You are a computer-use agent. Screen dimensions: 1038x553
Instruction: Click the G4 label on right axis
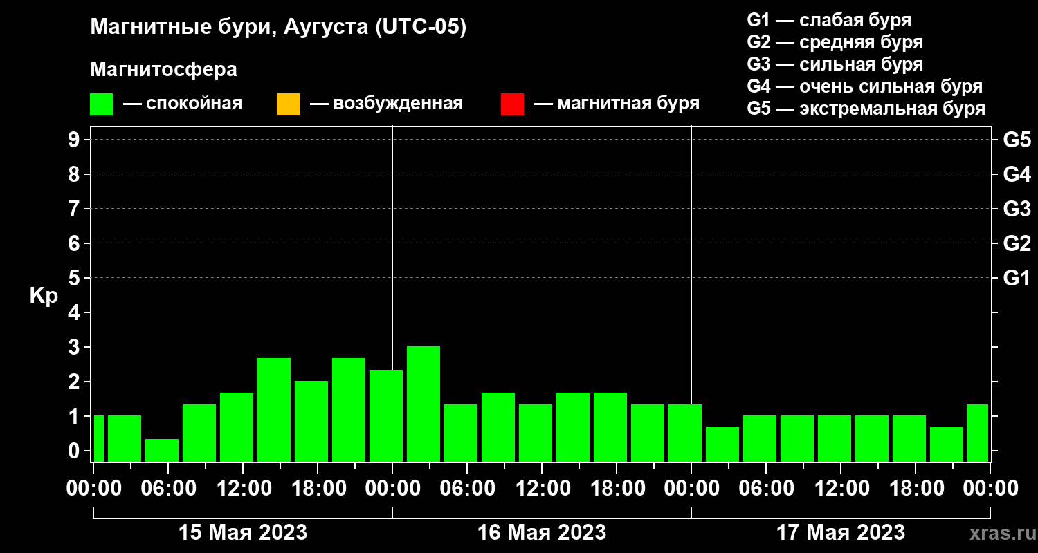point(1017,174)
